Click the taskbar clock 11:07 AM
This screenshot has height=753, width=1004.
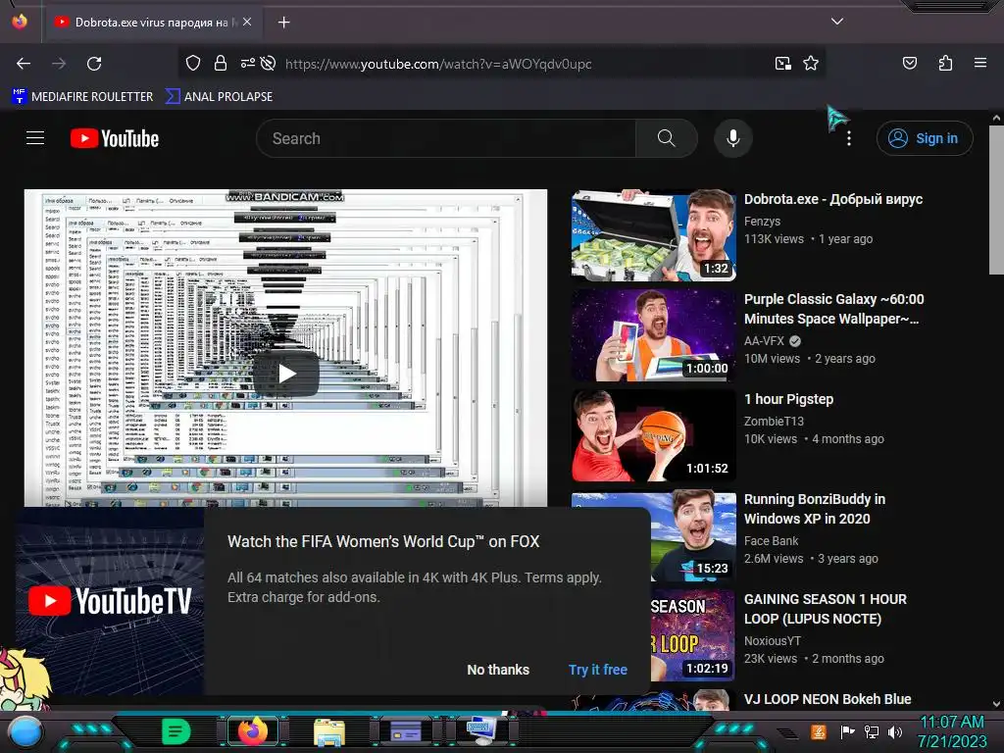pos(952,723)
